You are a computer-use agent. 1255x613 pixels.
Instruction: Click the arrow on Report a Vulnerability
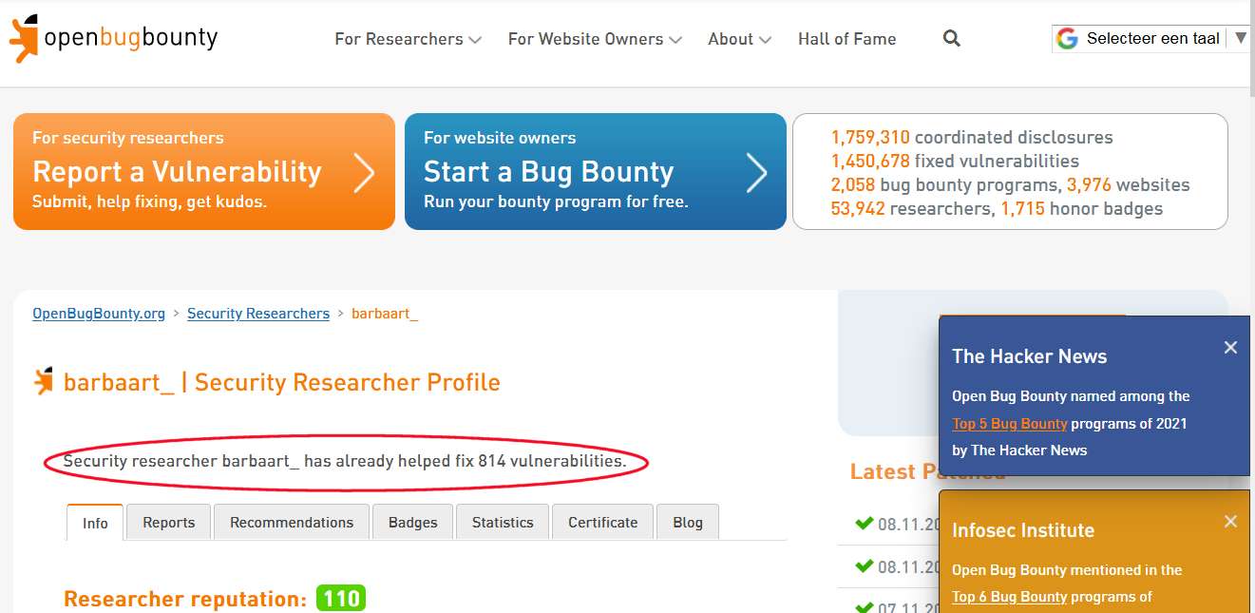[364, 173]
